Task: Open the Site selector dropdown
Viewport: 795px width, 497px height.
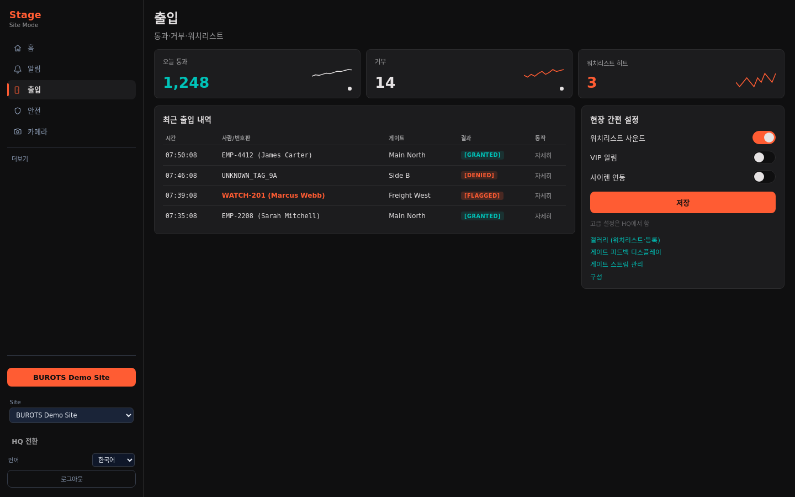Action: (71, 415)
